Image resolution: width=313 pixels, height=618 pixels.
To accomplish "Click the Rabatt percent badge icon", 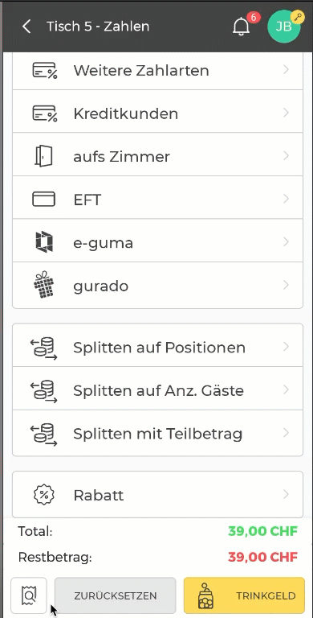I will tap(44, 495).
